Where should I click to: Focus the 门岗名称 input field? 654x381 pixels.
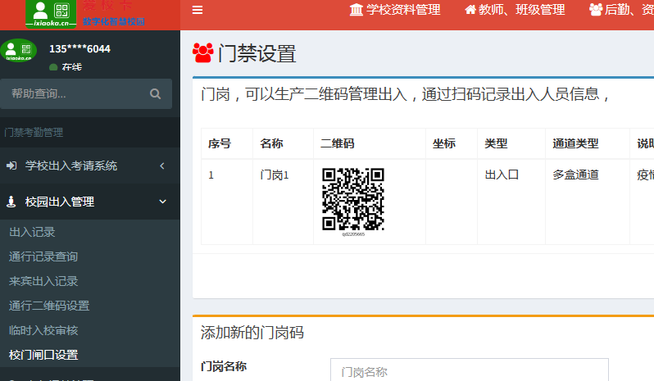470,370
